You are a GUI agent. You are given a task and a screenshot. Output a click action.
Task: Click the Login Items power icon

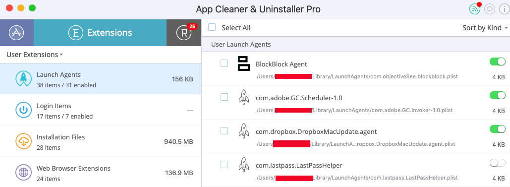click(x=23, y=110)
